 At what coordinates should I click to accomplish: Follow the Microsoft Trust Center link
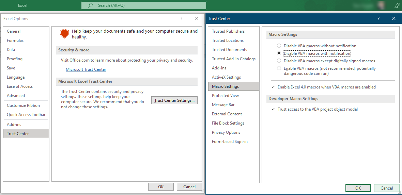click(86, 69)
